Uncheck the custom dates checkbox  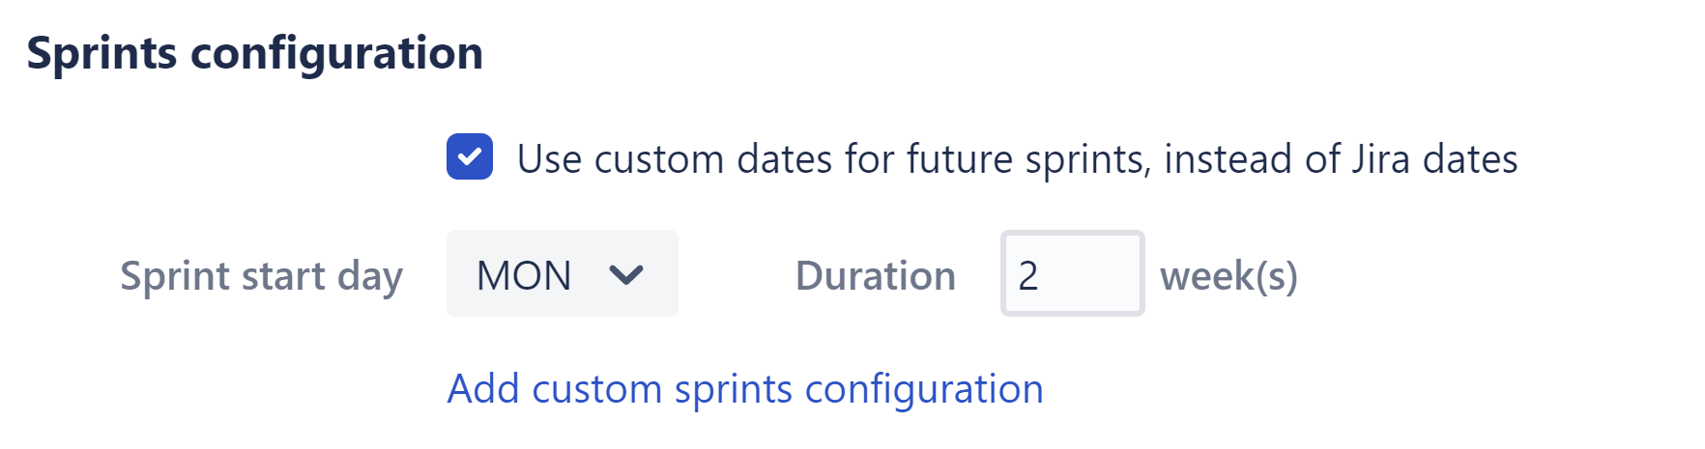coord(470,157)
